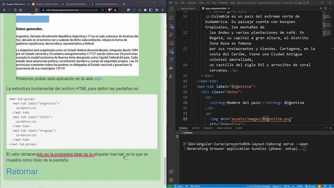Switch to DEBUG CONSOLE panel tab
The width and height of the screenshot is (334, 188).
[x=224, y=128]
